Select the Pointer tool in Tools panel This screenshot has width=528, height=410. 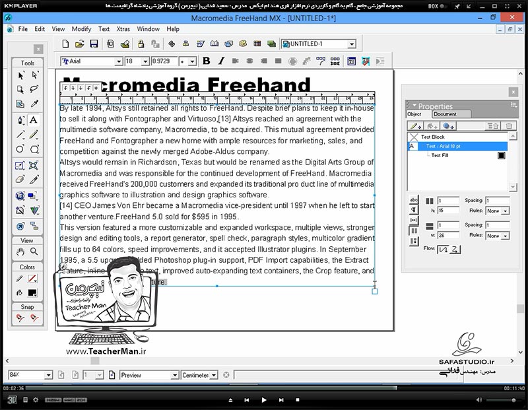[x=20, y=75]
